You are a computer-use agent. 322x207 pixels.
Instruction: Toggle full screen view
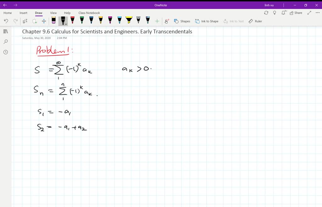click(309, 13)
